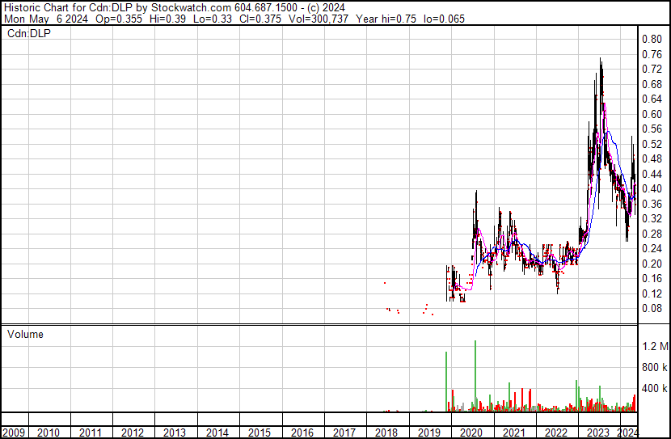Click the 2016 year label
Image resolution: width=671 pixels, height=439 pixels.
[x=302, y=433]
